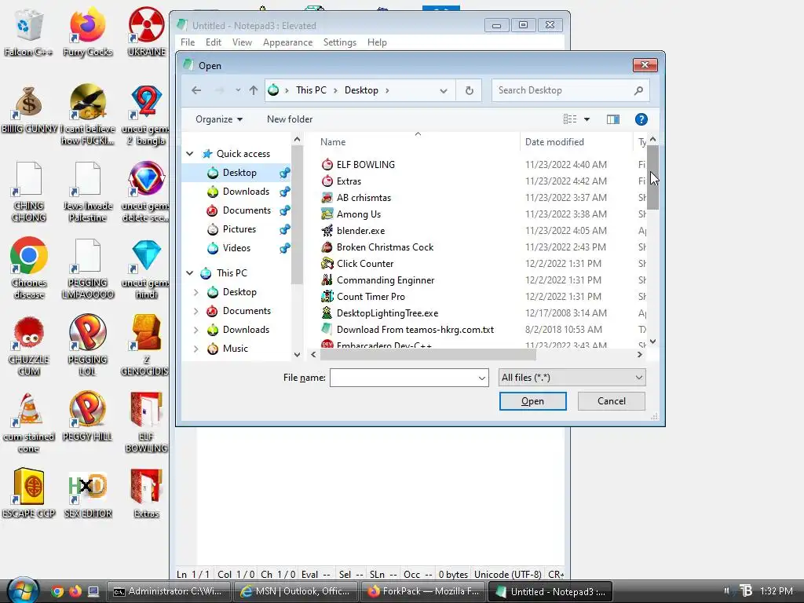Refresh the Desktop folder listing
Image resolution: width=804 pixels, height=603 pixels.
click(x=469, y=91)
